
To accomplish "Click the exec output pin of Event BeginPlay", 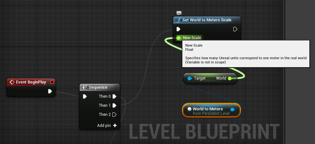I will click(50, 91).
